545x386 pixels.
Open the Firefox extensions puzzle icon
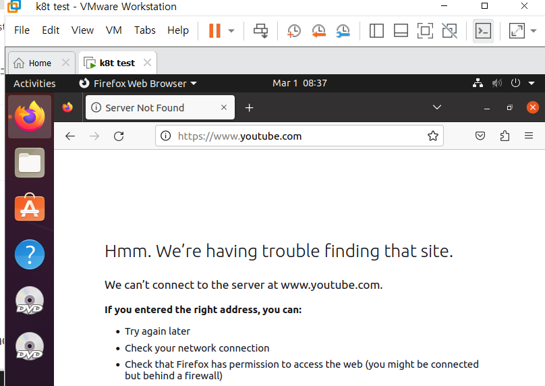505,136
